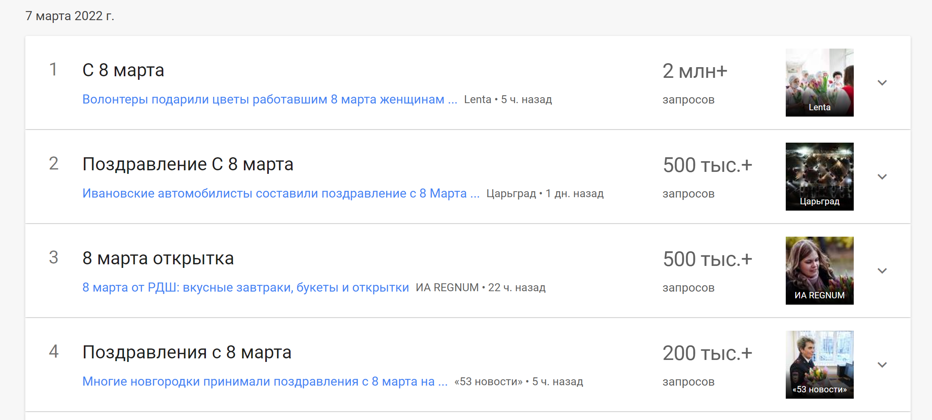Click the trend title "С 8 марта"
932x420 pixels.
[x=123, y=70]
